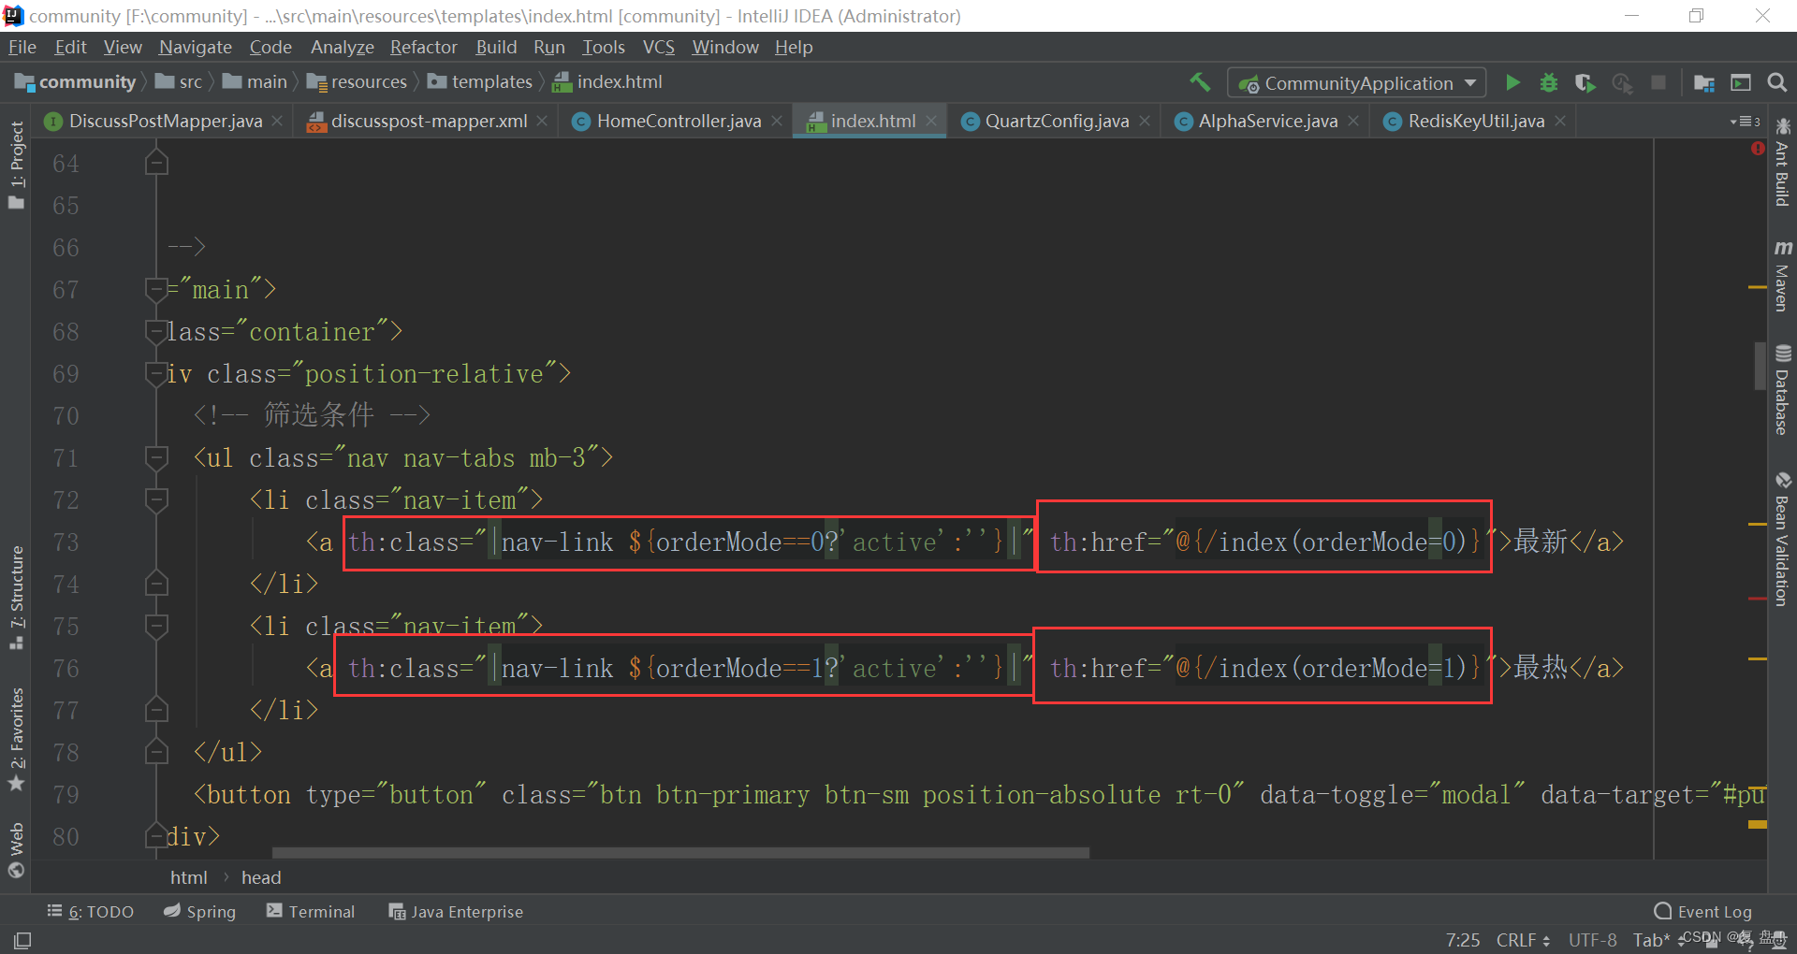
Task: Switch to HomeController.java tab
Action: tap(678, 121)
